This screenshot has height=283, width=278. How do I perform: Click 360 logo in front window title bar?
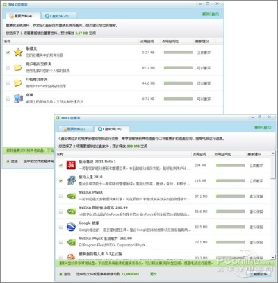[58, 118]
